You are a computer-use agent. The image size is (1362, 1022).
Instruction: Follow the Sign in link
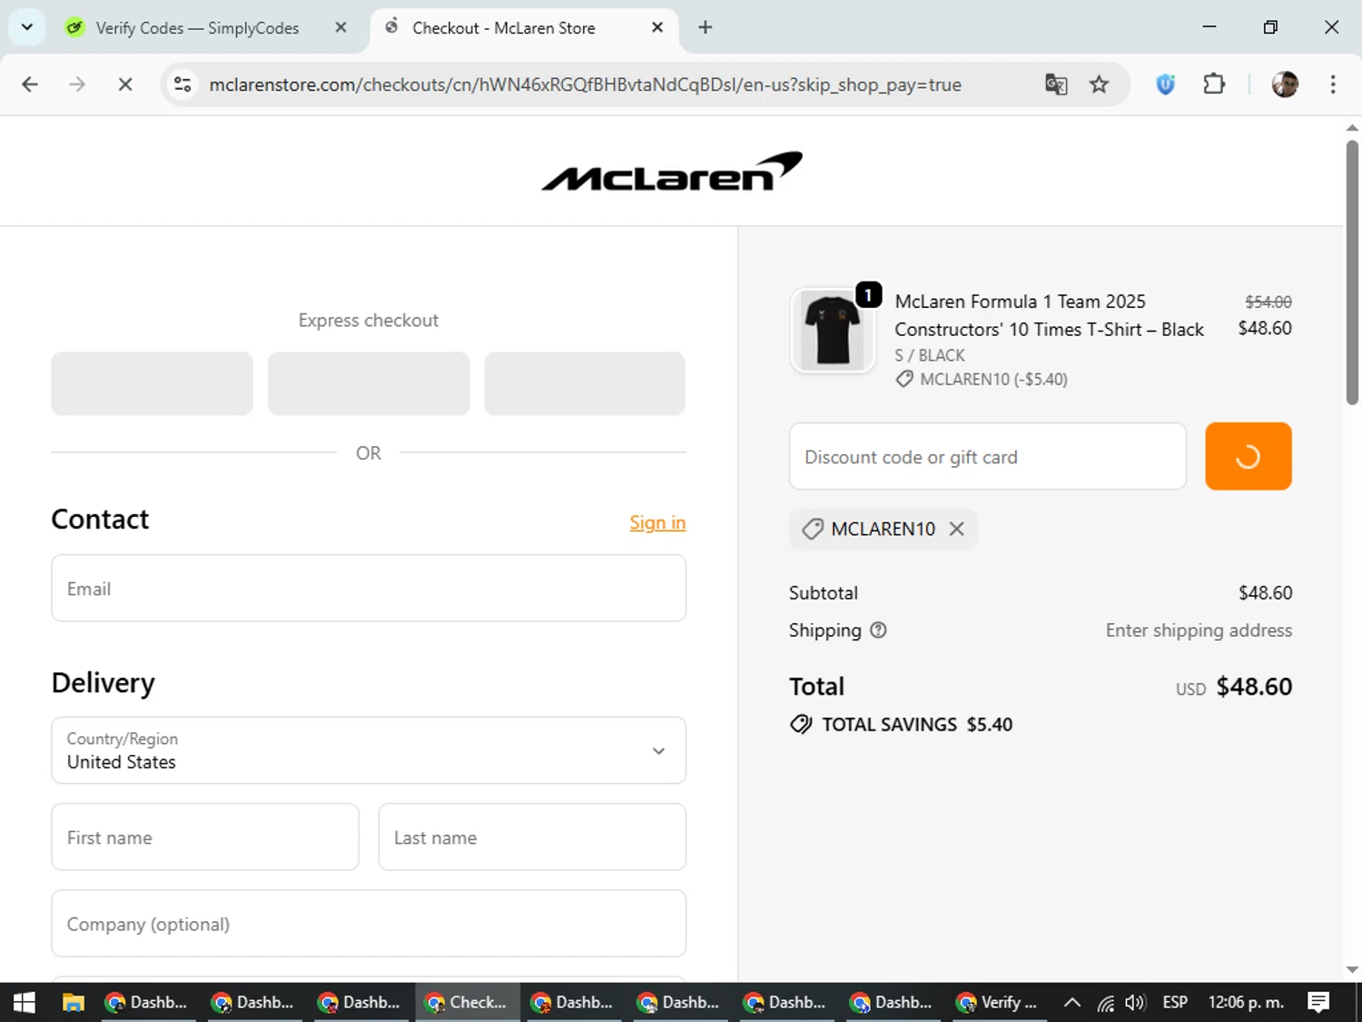coord(657,522)
